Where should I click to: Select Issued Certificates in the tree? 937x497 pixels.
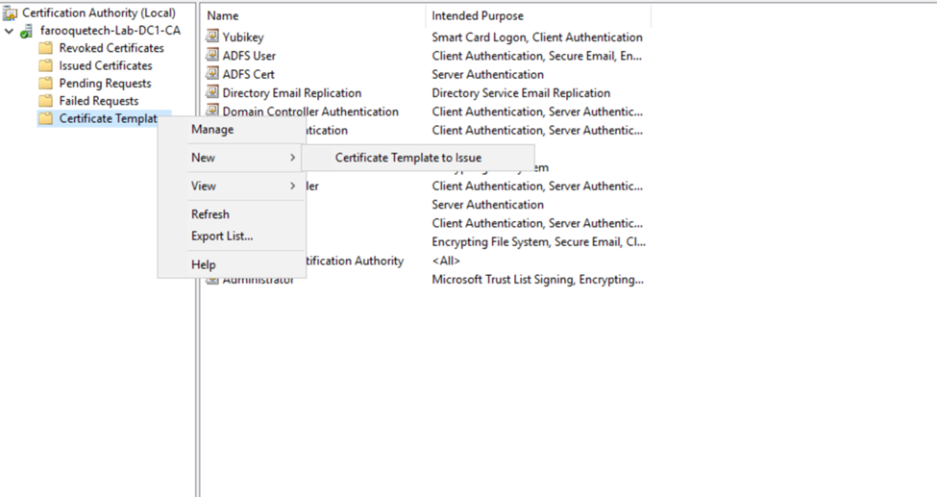click(105, 65)
